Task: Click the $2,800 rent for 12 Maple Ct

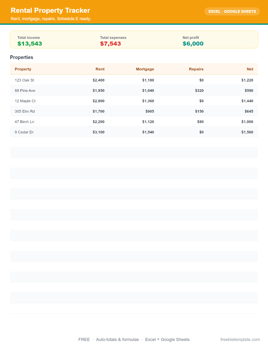Action: point(98,101)
